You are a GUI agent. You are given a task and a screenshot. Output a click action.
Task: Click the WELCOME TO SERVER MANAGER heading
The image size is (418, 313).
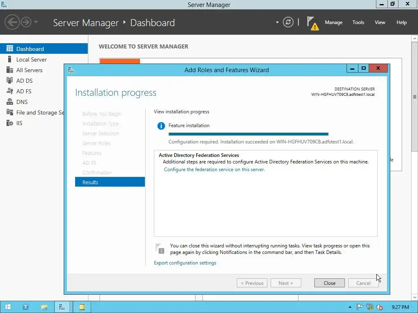(x=143, y=46)
